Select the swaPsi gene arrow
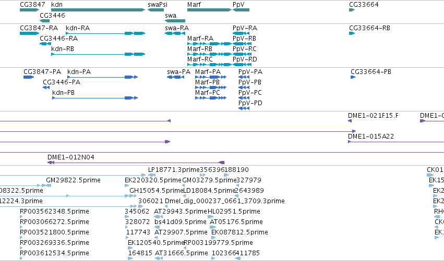 point(156,10)
